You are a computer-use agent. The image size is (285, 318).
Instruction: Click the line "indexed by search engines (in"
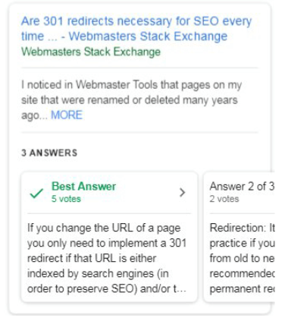coord(98,274)
